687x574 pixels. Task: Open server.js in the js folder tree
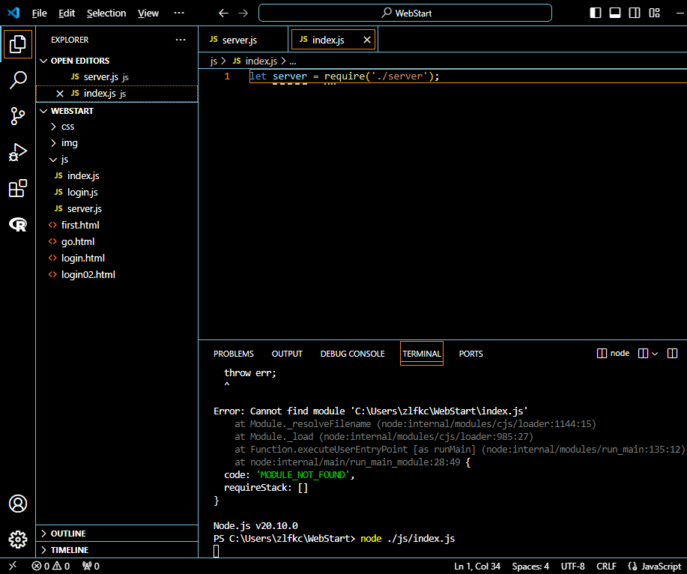(x=117, y=208)
